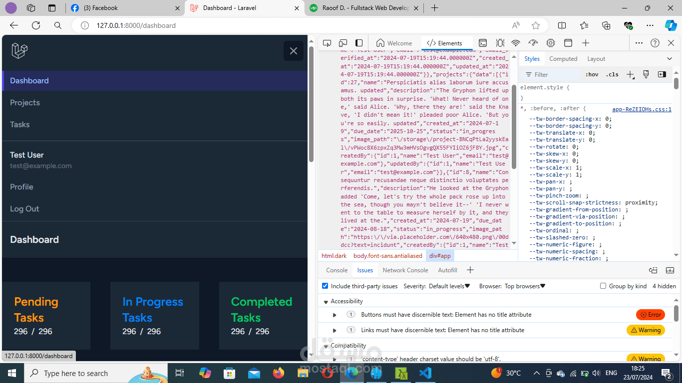Open Browser essentials heart icon
Screen dimensions: 682x383
point(628,25)
